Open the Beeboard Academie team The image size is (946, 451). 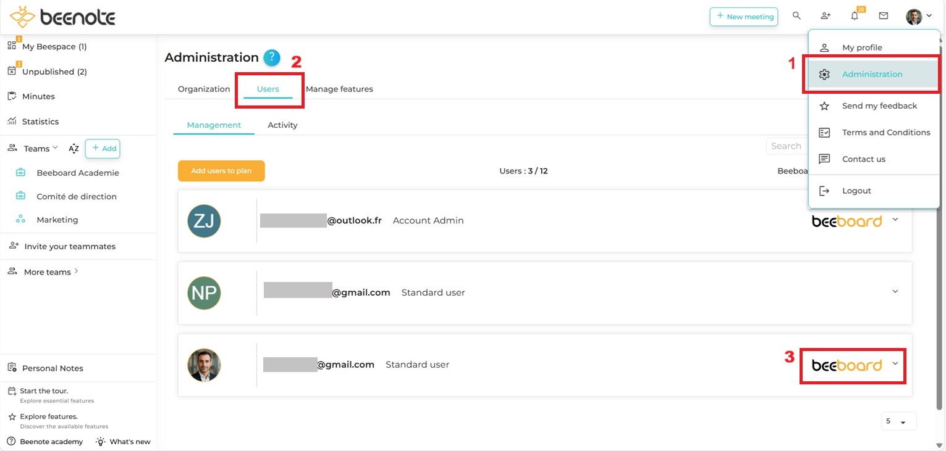78,173
